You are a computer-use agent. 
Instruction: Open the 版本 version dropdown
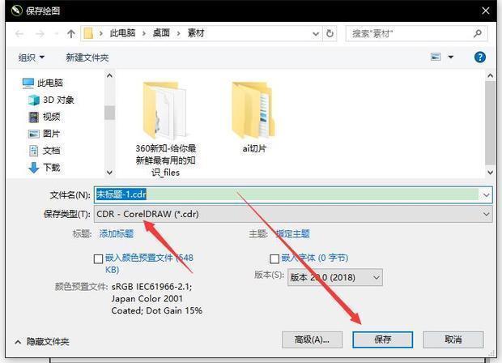334,277
